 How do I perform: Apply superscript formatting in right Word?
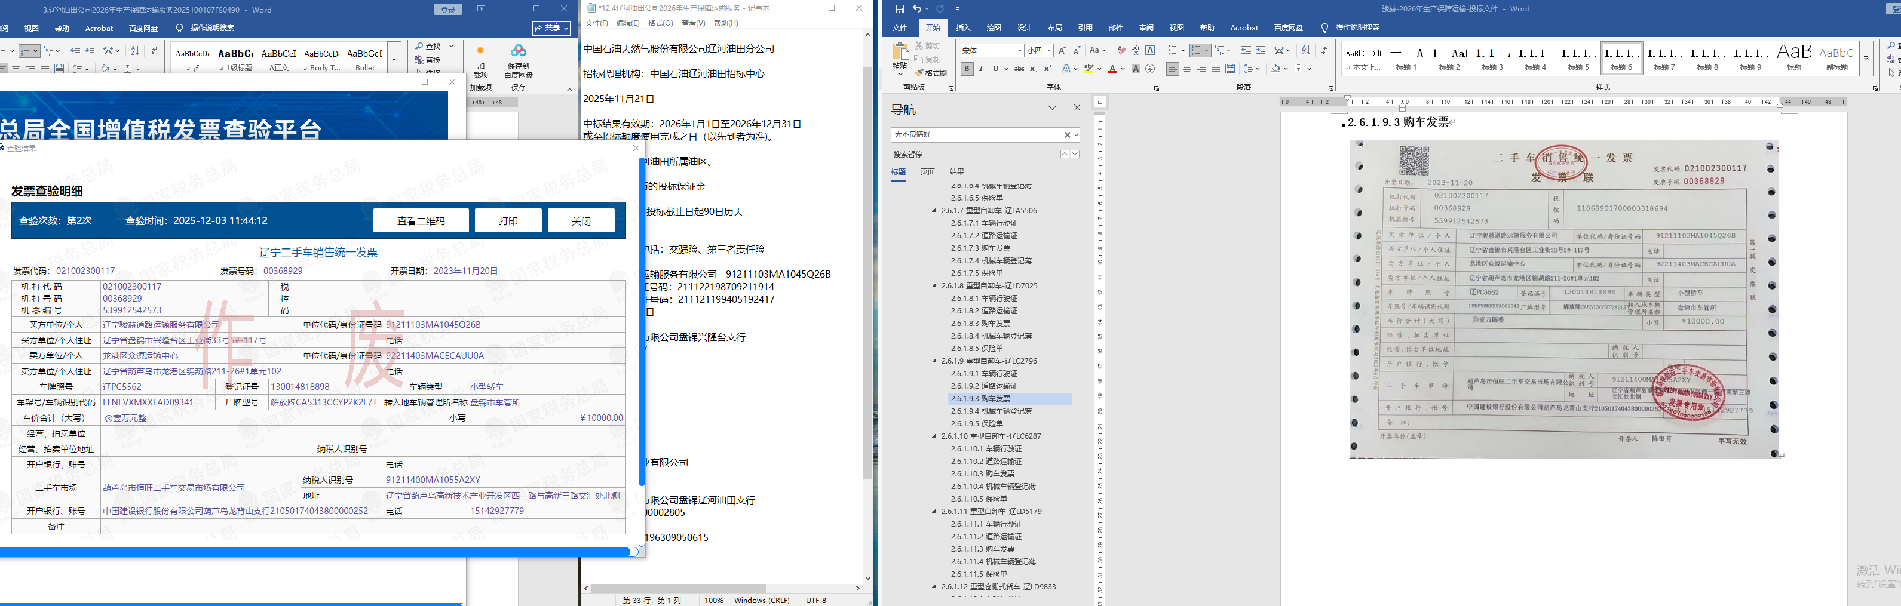1047,69
